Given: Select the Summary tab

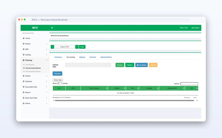Looking at the screenshot, I should coord(58,57).
